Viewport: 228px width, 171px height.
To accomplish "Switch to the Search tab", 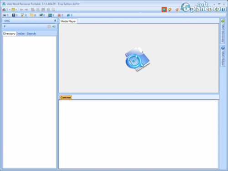I will point(31,33).
